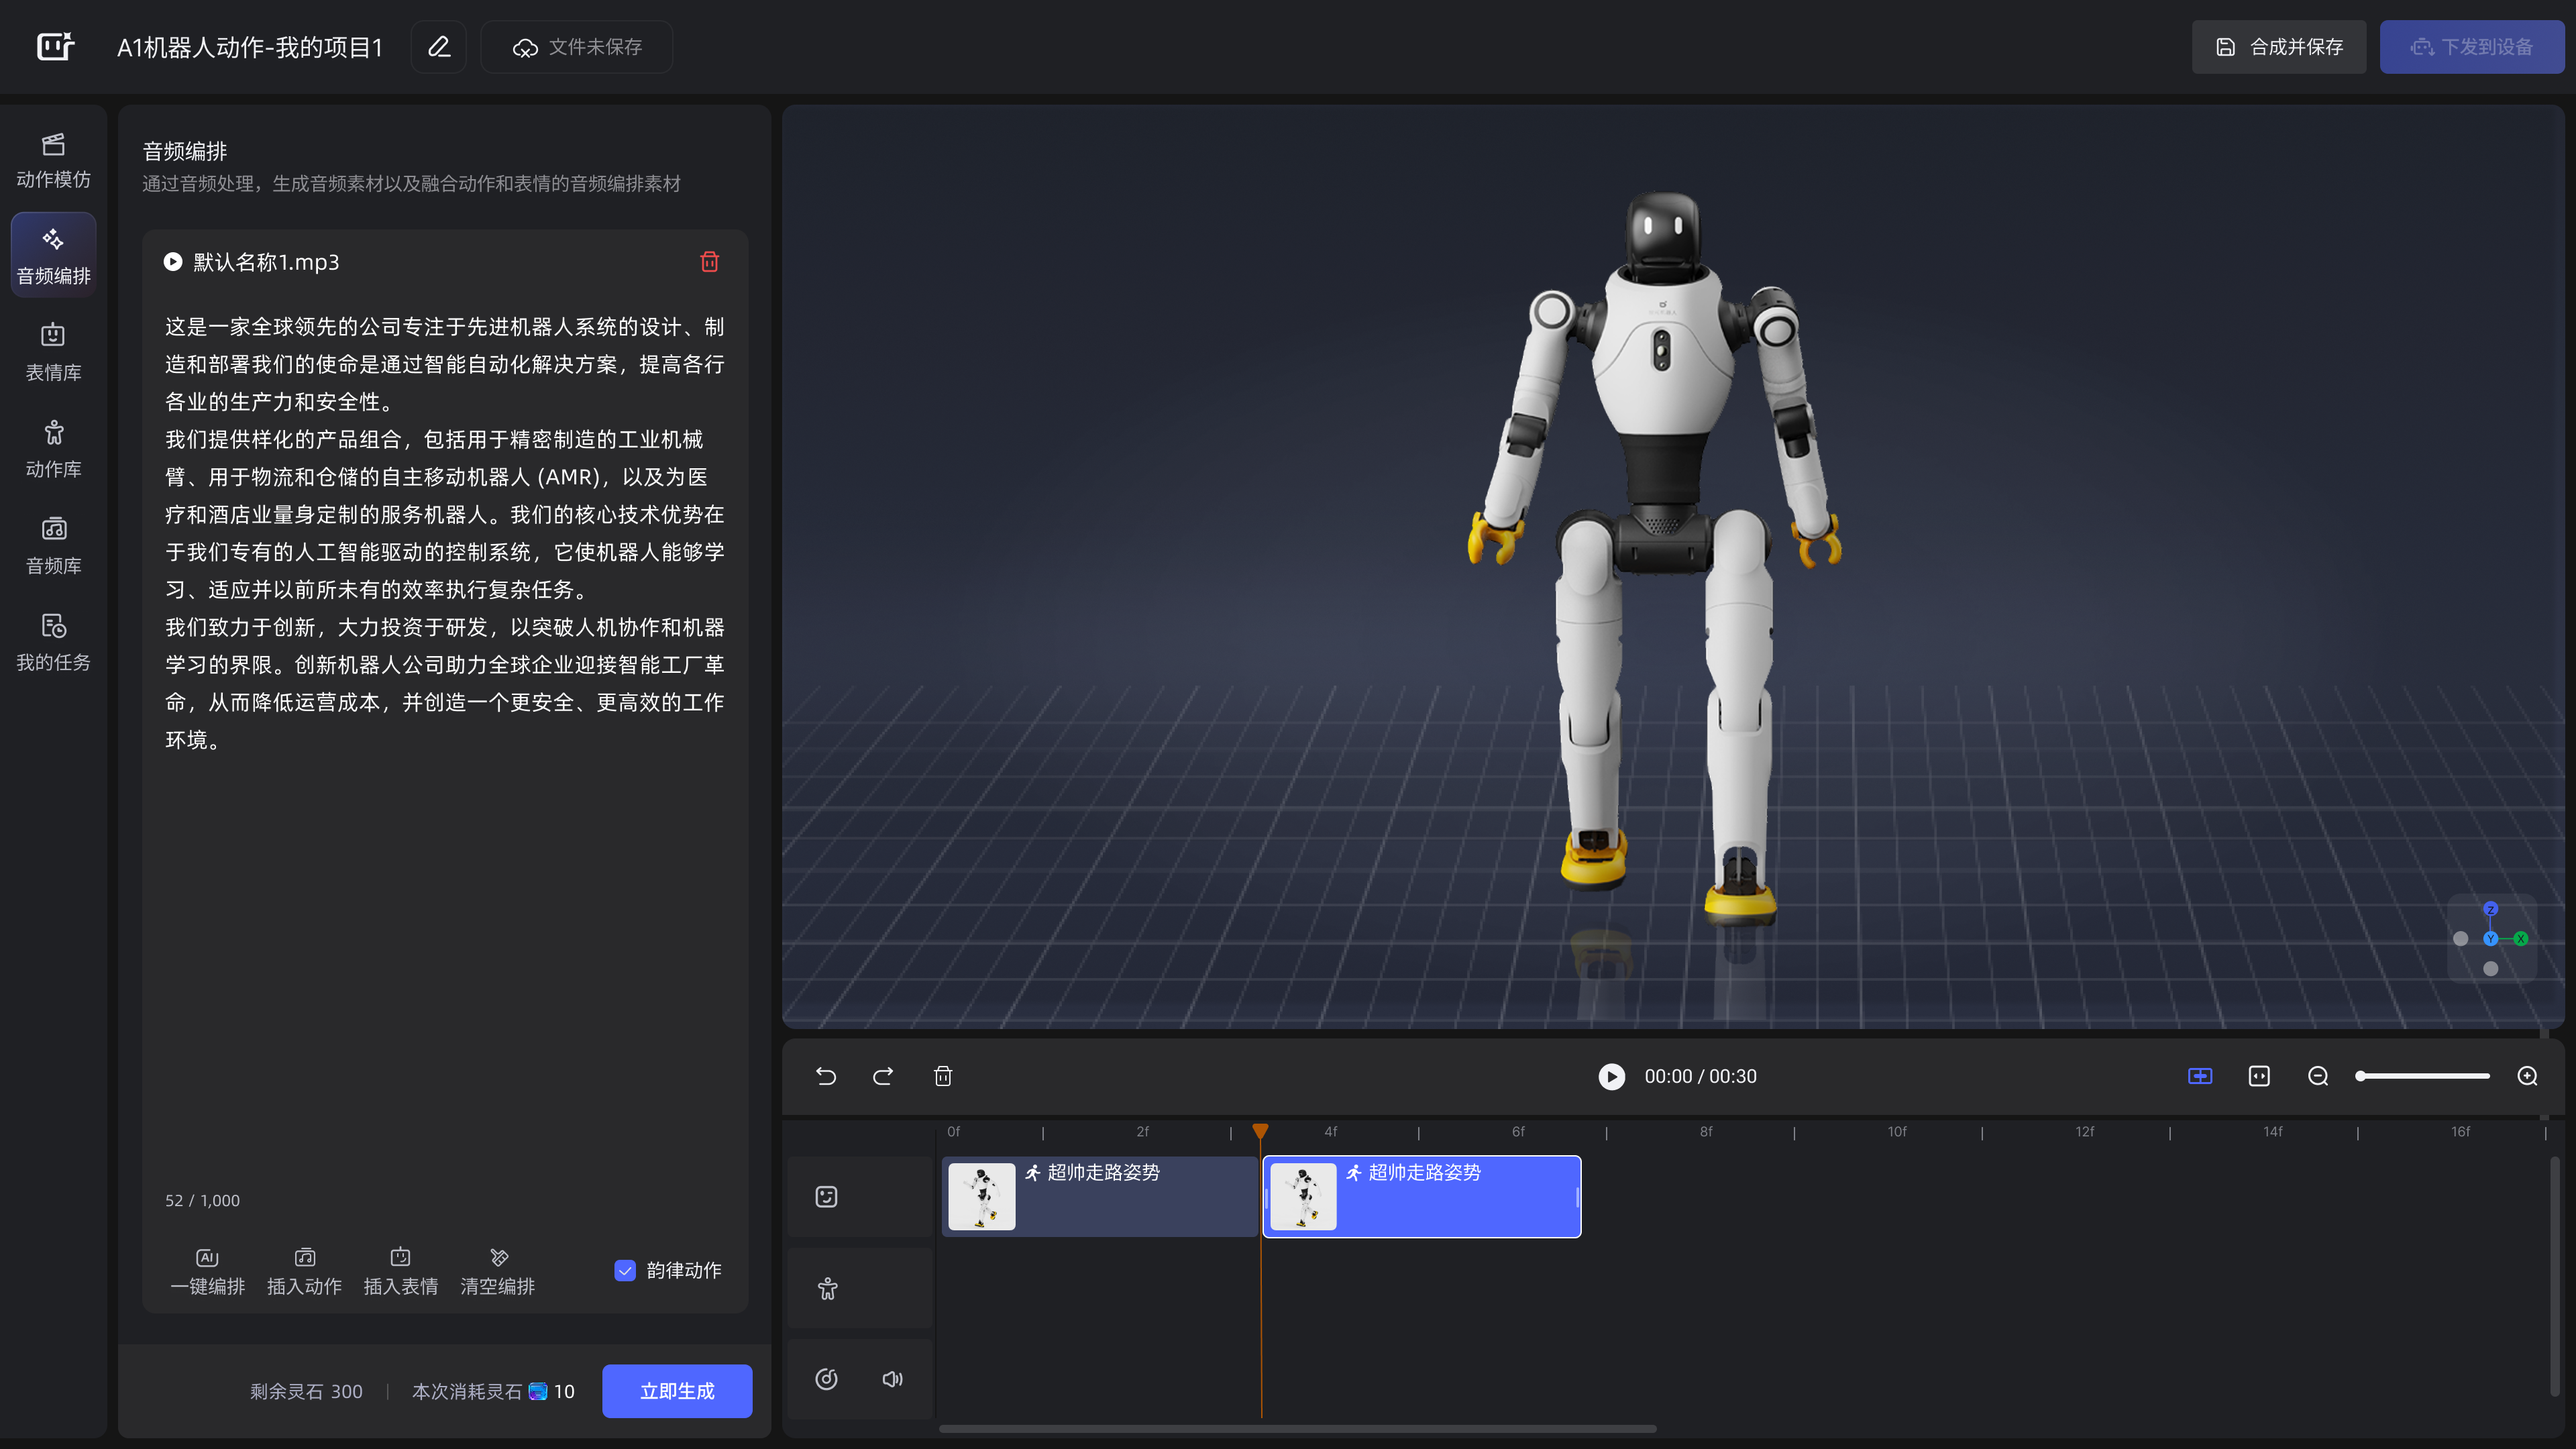The width and height of the screenshot is (2576, 1449).
Task: Click the pencil edit icon beside project name
Action: (439, 47)
